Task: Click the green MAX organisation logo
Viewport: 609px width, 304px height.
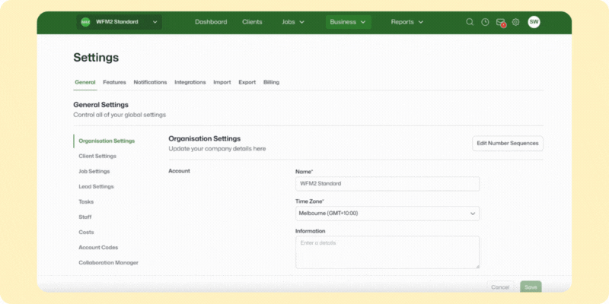Action: (85, 22)
